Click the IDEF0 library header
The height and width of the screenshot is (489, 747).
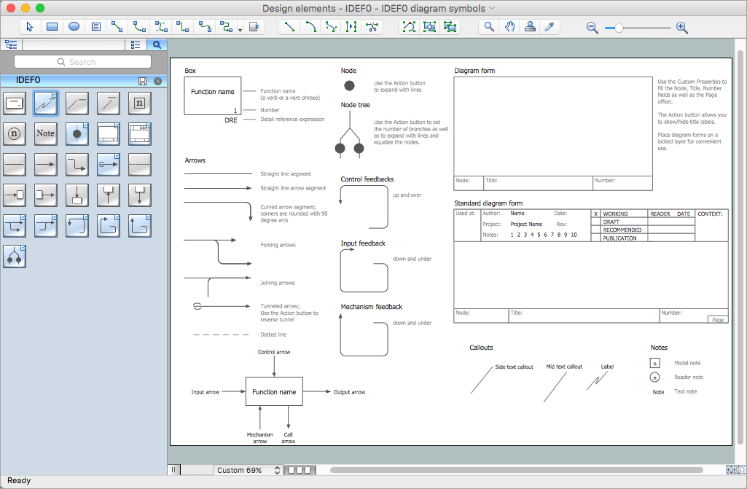click(84, 81)
